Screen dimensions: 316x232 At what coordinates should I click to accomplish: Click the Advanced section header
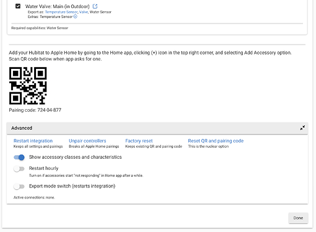tap(157, 128)
